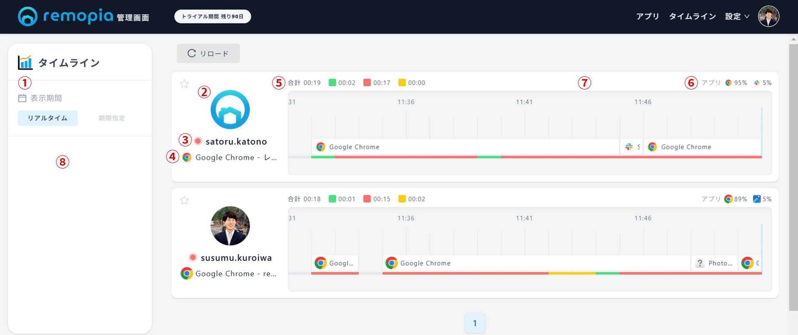The image size is (798, 335).
Task: Click satoru.katono's remopia avatar icon
Action: tap(230, 109)
